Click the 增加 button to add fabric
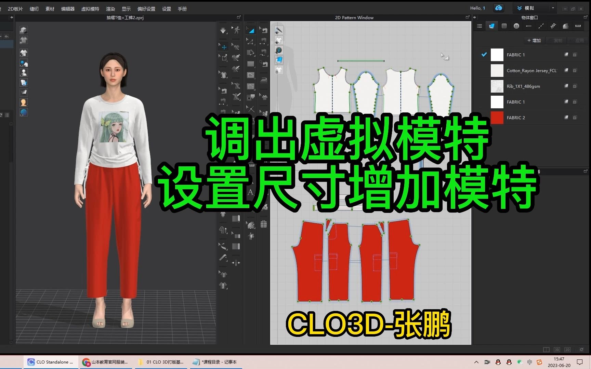Screen dimensions: 591x369 pos(534,40)
